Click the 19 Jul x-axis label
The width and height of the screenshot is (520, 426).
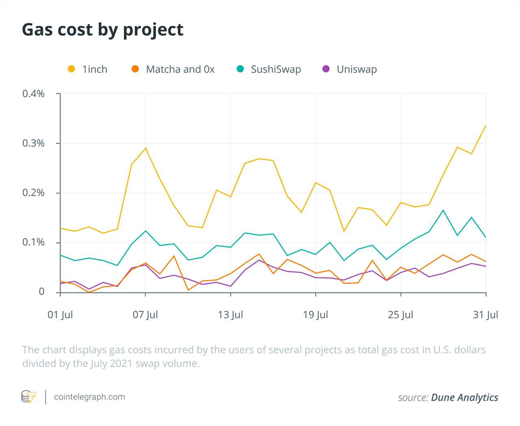point(316,315)
